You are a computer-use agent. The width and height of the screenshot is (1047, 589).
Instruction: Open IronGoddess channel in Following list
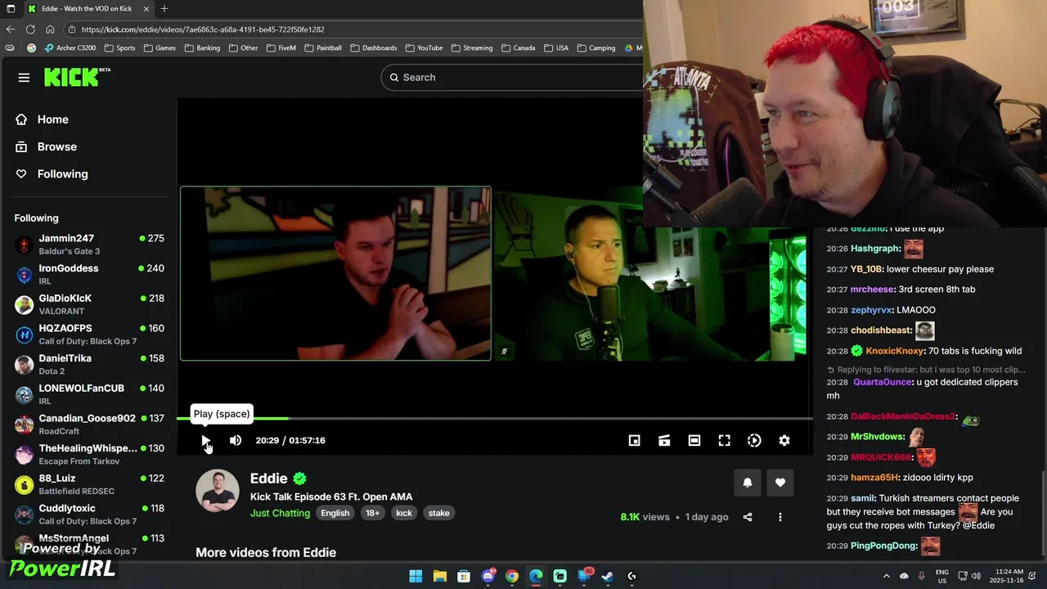point(89,274)
